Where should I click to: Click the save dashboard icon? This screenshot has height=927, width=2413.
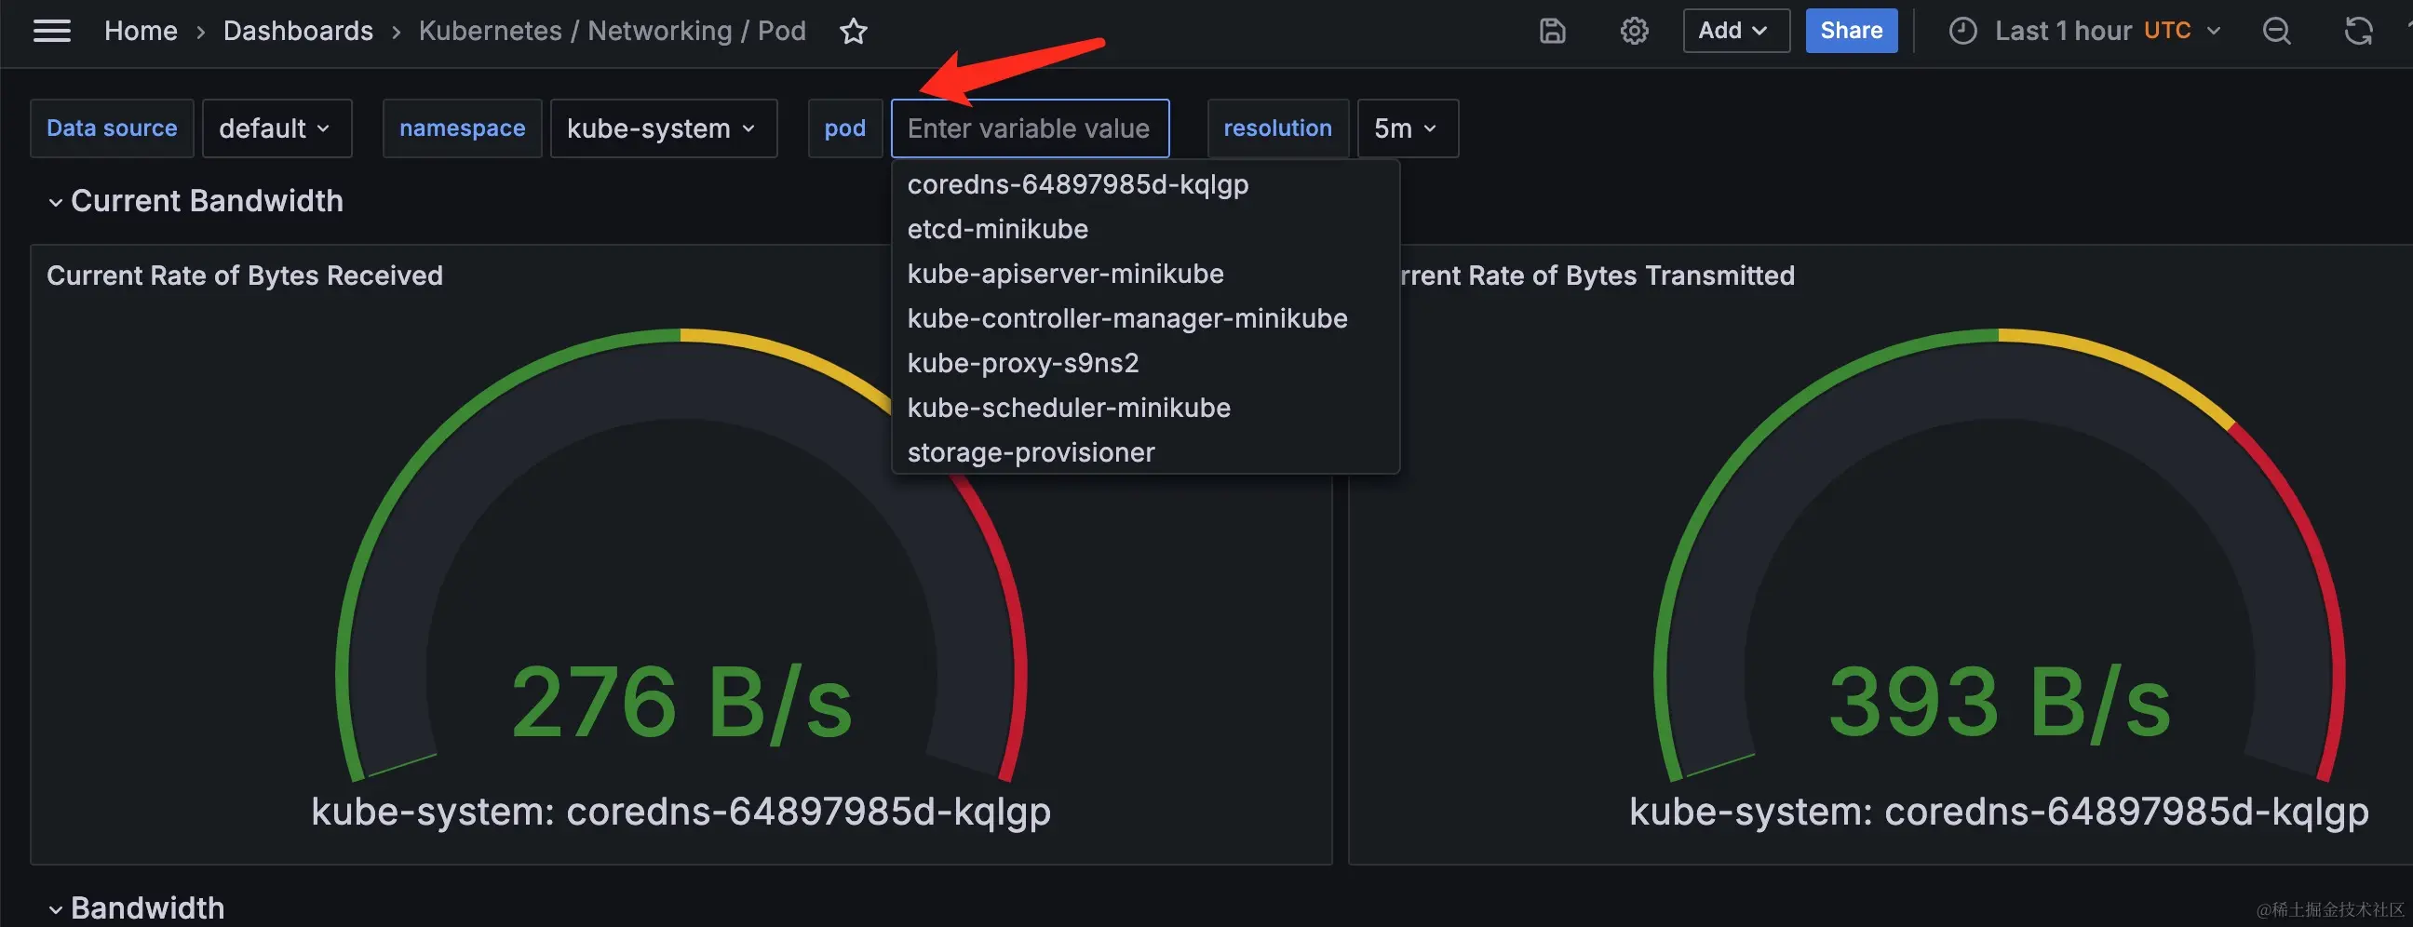(x=1552, y=31)
